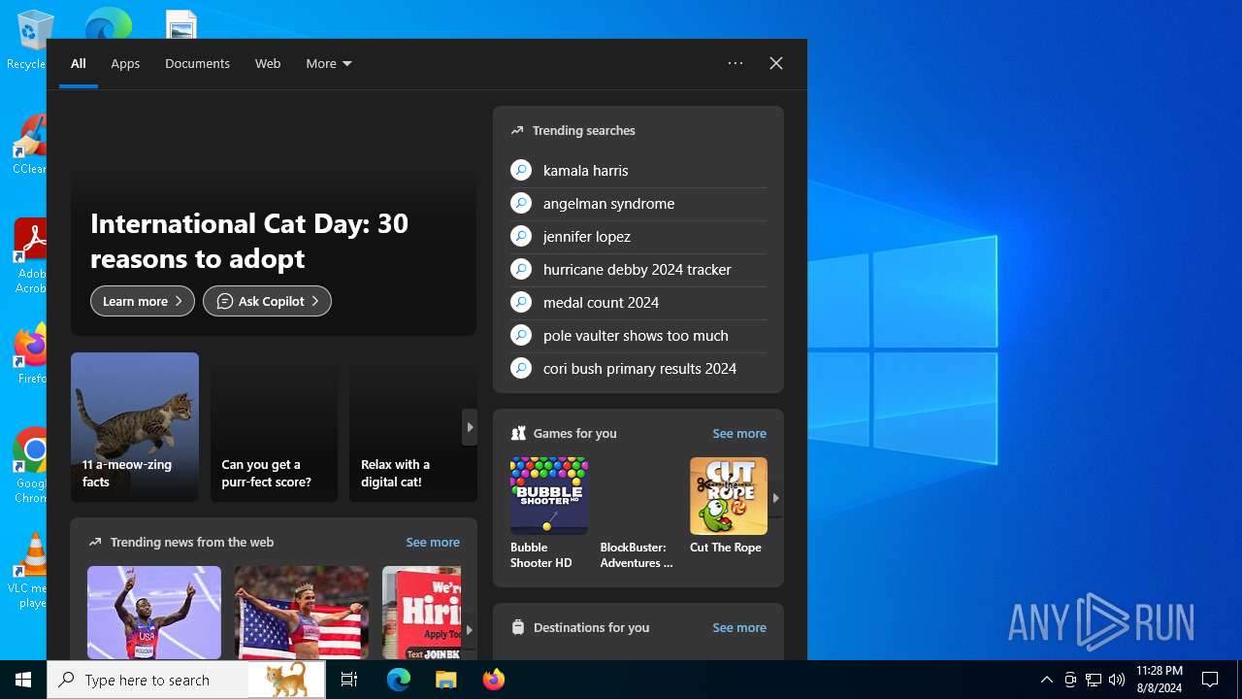This screenshot has width=1242, height=699.
Task: Launch Microsoft Edge from taskbar
Action: [399, 680]
